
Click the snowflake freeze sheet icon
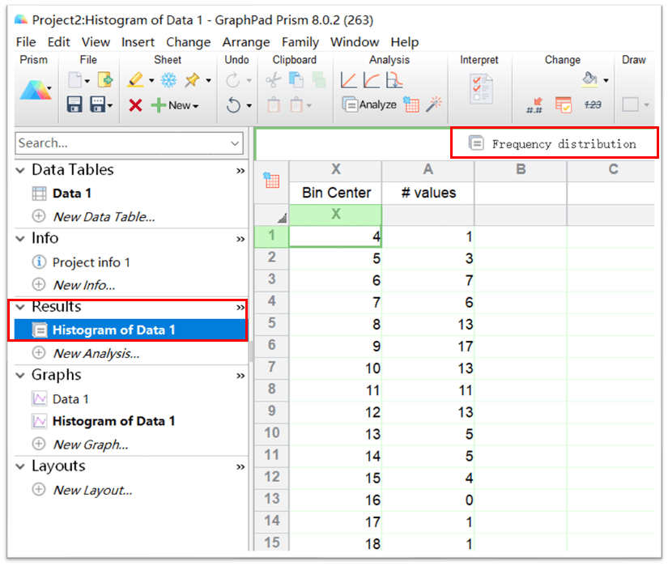pyautogui.click(x=168, y=80)
